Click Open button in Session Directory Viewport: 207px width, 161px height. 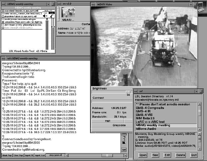(143, 155)
